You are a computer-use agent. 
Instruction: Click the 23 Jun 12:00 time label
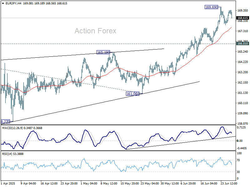[229, 184]
